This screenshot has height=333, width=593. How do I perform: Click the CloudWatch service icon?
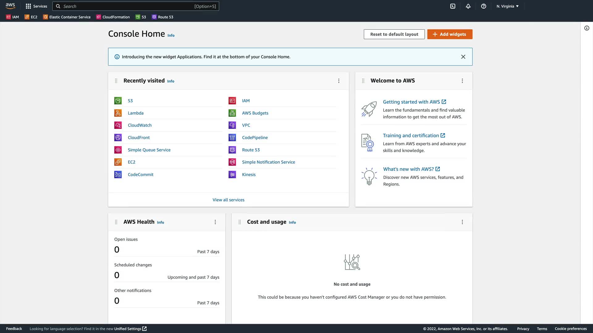(x=118, y=125)
